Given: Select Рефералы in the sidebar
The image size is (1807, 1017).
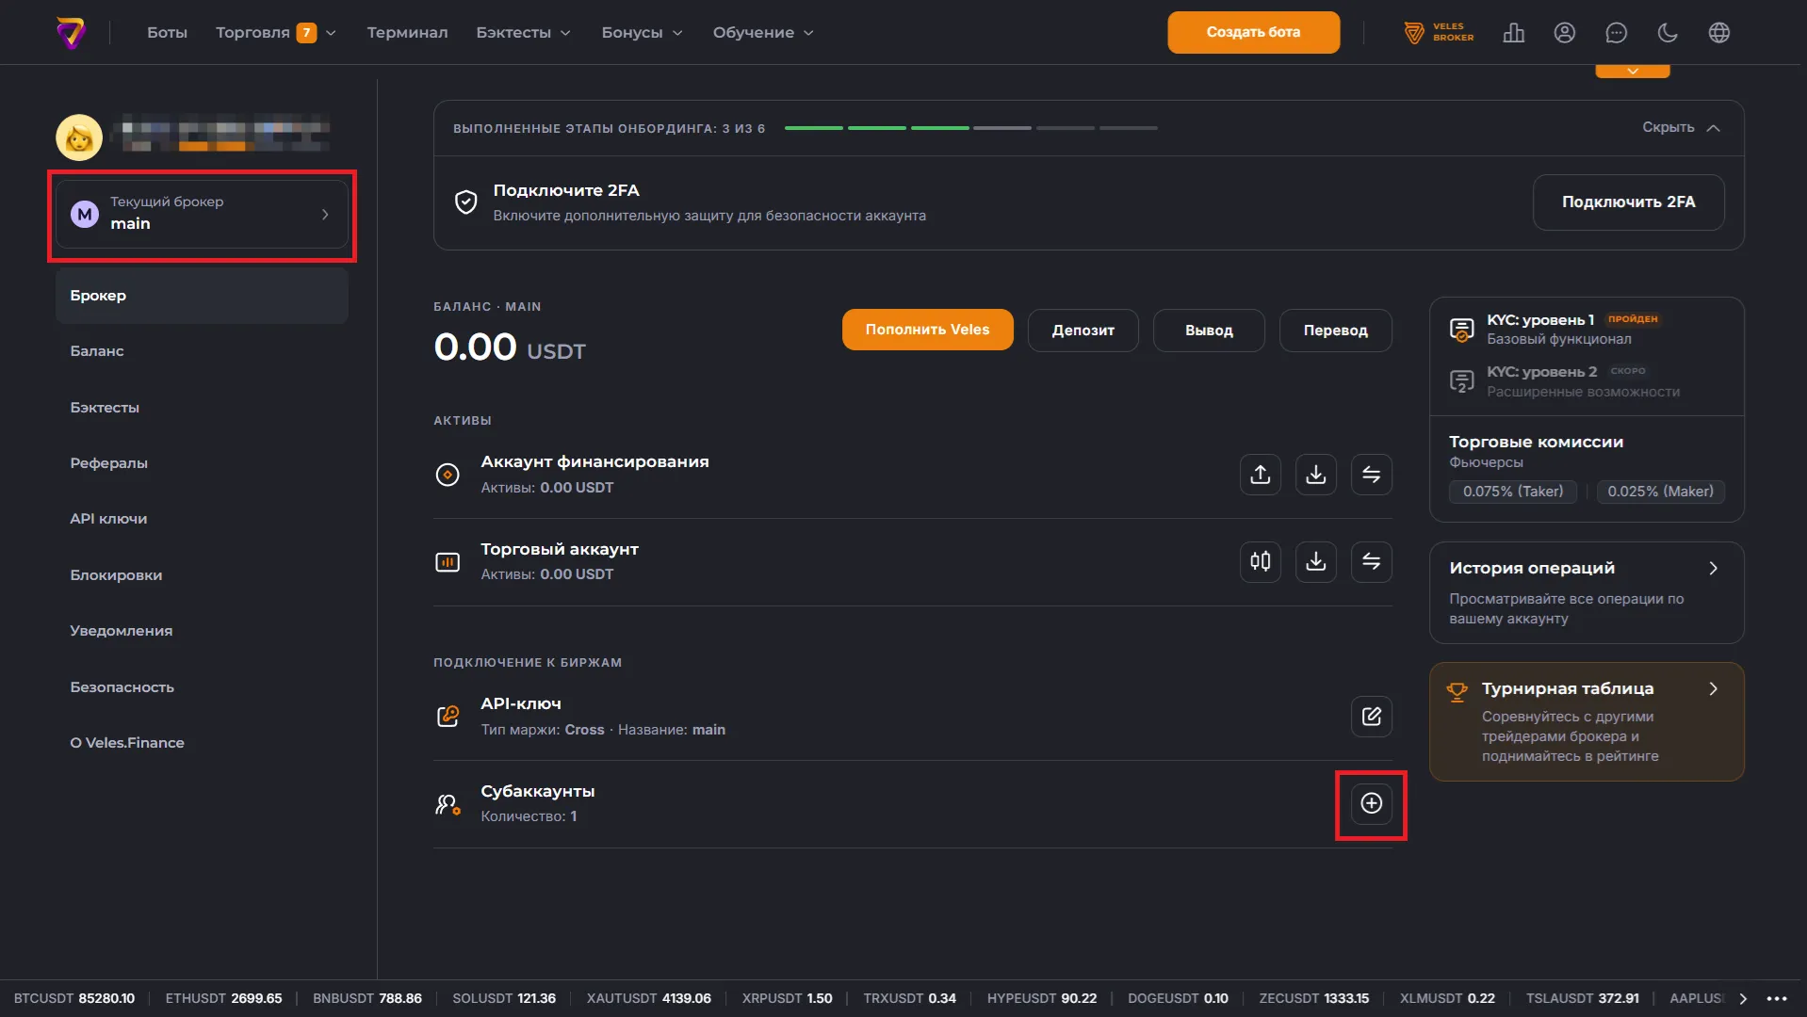Looking at the screenshot, I should click(x=202, y=463).
